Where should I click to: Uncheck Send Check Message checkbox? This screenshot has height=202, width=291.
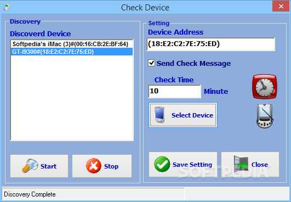151,63
